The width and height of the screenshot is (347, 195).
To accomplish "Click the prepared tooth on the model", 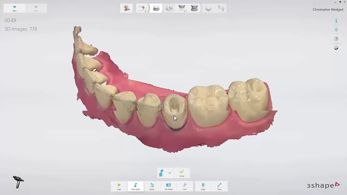I will [175, 111].
